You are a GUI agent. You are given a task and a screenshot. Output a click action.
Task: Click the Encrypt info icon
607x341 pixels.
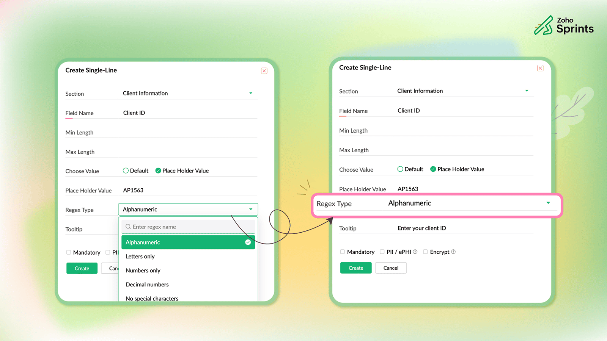(453, 252)
